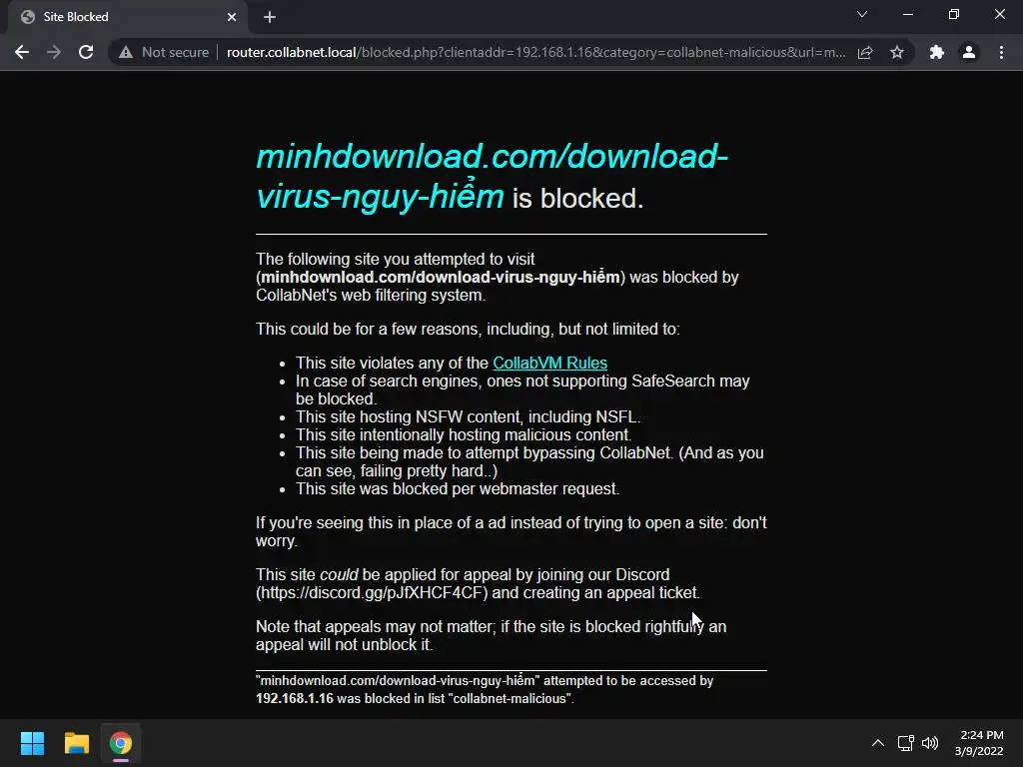Viewport: 1023px width, 767px height.
Task: Click the Discord invite URL text
Action: [372, 593]
